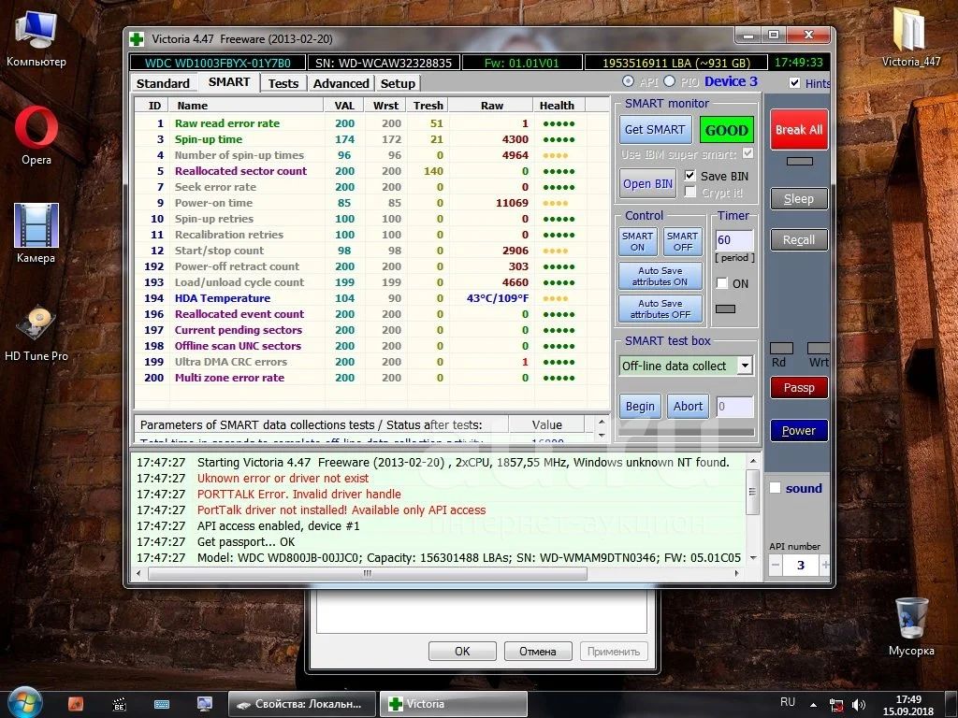Click the green GOOD status indicator
Screen dimensions: 958x718
(726, 130)
